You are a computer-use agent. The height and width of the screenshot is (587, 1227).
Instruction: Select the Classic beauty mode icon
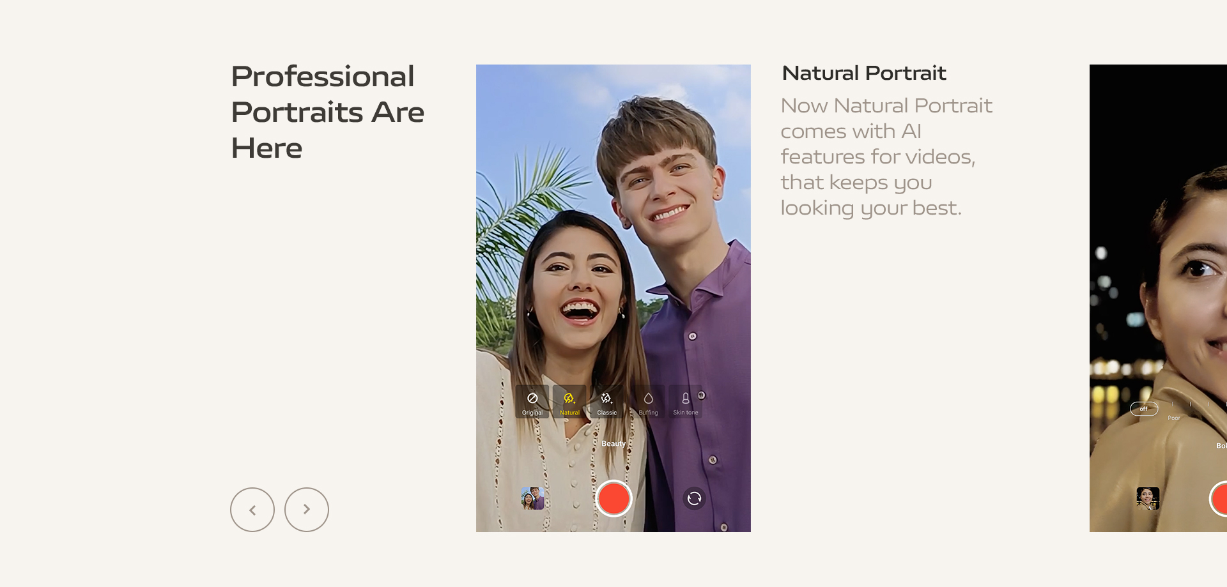coord(606,402)
